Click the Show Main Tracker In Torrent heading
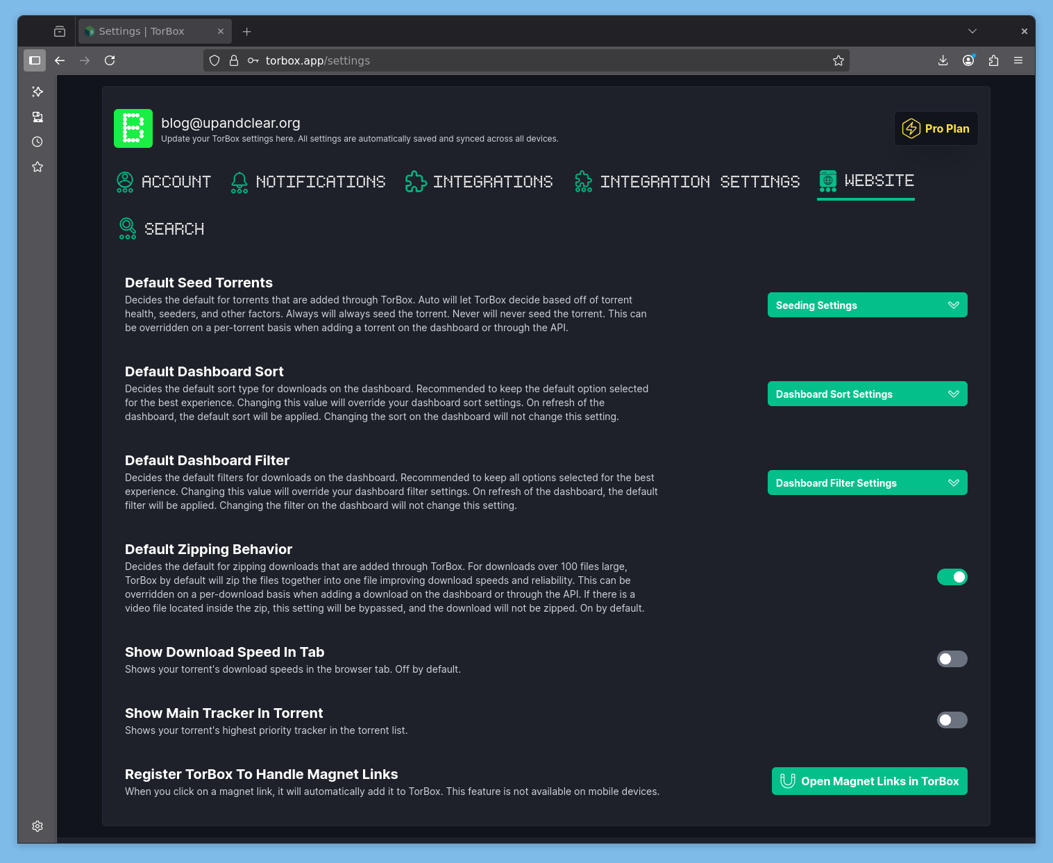Image resolution: width=1053 pixels, height=863 pixels. pos(224,713)
